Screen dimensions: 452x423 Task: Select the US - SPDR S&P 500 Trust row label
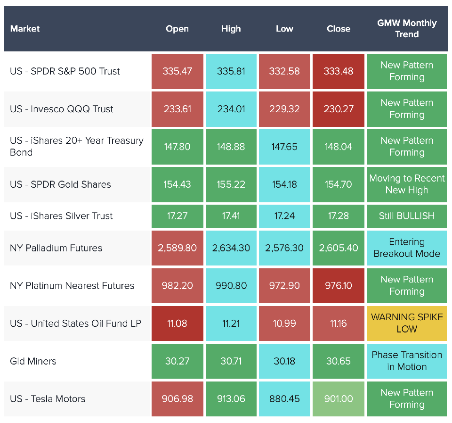click(x=65, y=71)
